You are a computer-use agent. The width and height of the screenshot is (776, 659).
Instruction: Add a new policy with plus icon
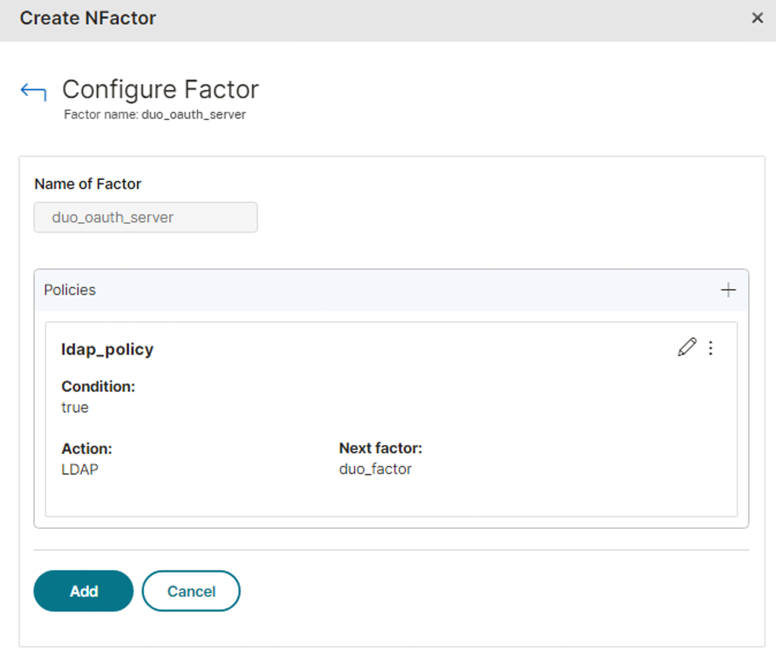(728, 290)
